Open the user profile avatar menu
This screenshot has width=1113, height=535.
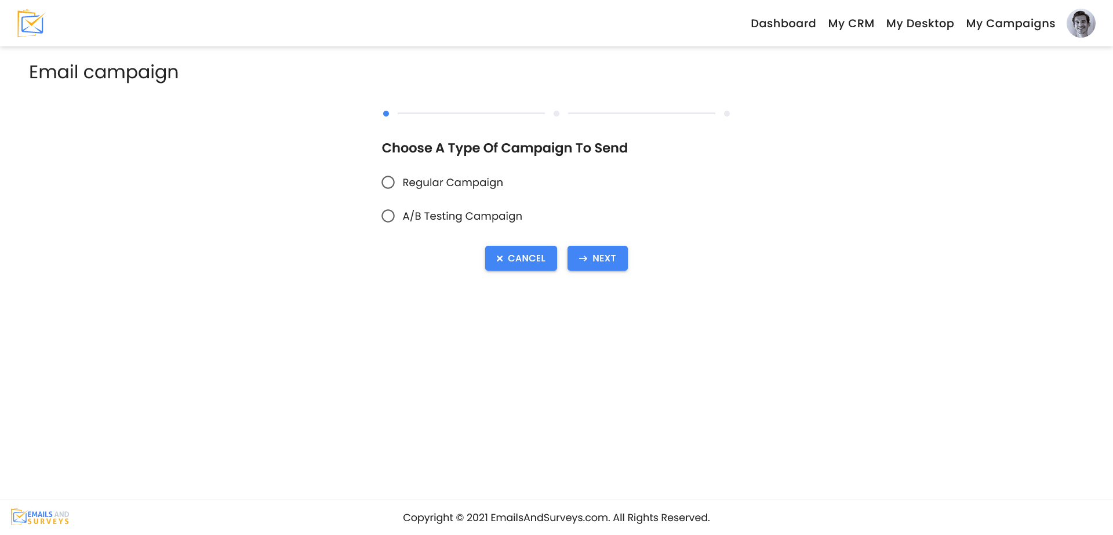(x=1081, y=23)
